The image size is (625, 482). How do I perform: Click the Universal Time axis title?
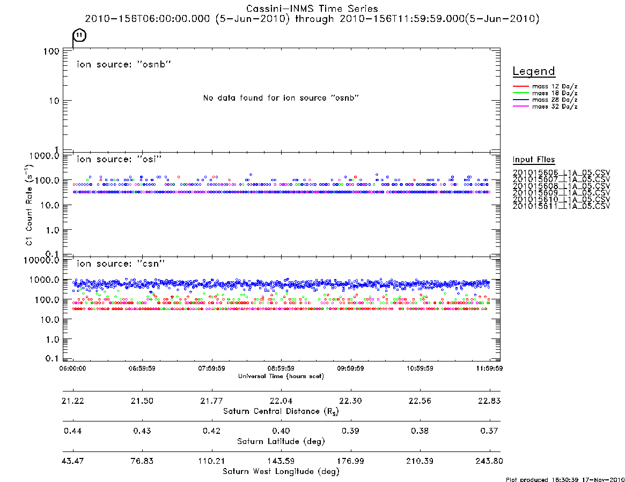(x=281, y=376)
